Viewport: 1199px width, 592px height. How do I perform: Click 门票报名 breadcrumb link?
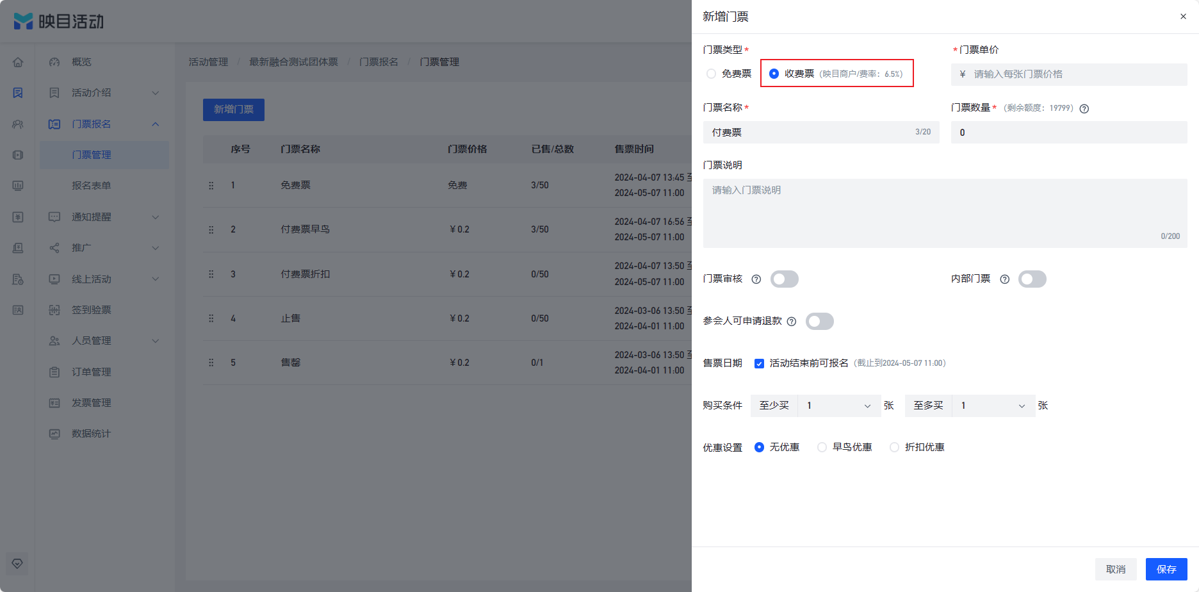(x=379, y=62)
